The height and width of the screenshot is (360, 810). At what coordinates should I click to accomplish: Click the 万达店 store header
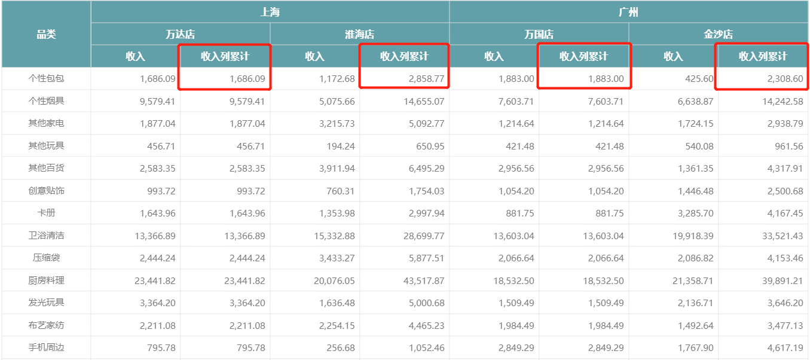(x=181, y=34)
